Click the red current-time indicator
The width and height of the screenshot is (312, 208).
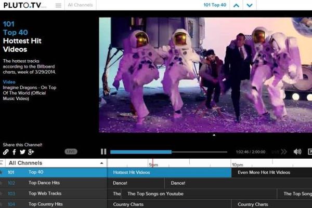pyautogui.click(x=152, y=163)
